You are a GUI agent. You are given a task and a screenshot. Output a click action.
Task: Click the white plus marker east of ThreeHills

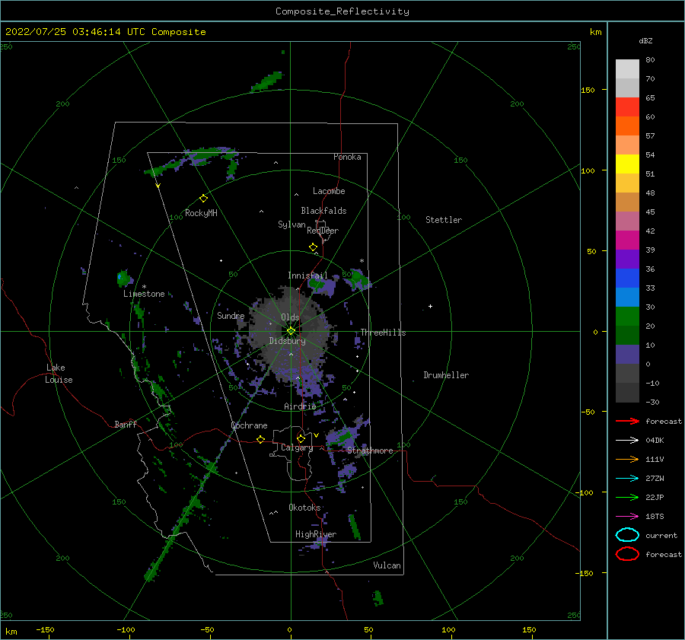(x=430, y=306)
